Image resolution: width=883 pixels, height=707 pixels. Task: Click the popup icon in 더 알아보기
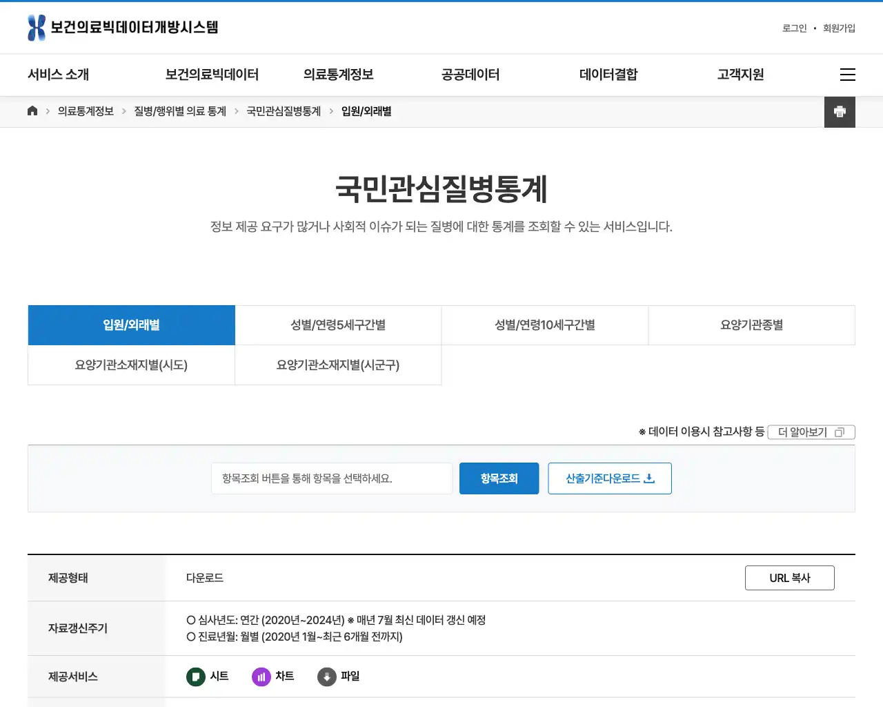(x=840, y=432)
